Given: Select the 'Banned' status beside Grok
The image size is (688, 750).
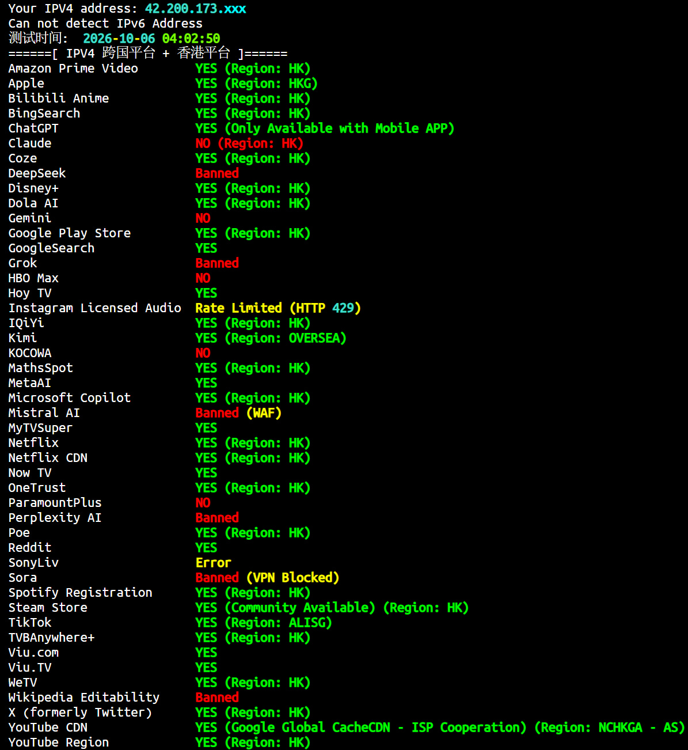Looking at the screenshot, I should (217, 263).
